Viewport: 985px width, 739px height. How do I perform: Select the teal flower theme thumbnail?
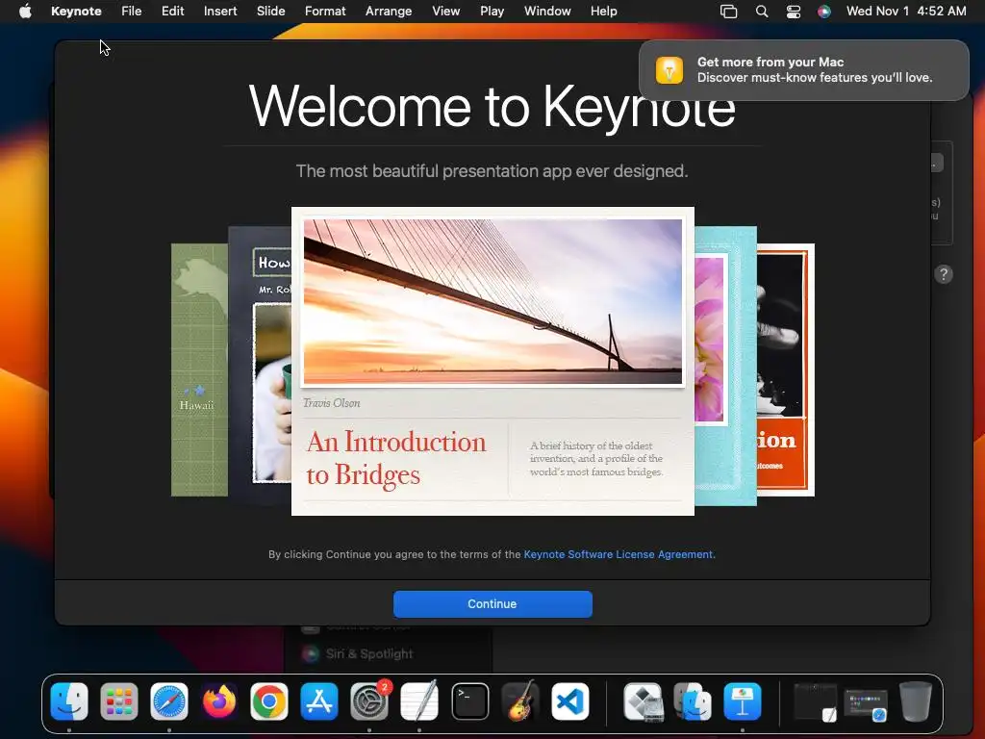[x=725, y=366]
